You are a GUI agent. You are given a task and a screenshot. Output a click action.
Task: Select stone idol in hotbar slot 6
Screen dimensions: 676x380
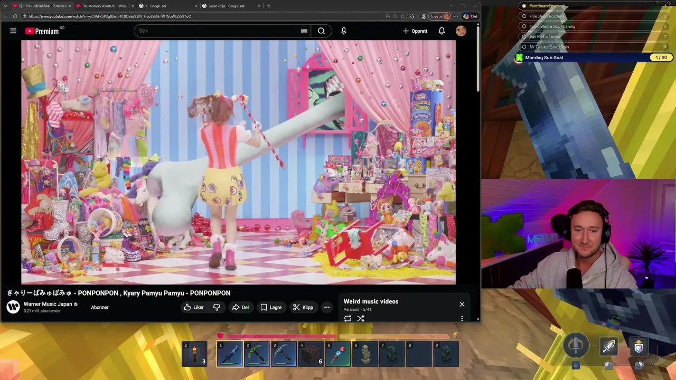[x=365, y=354]
